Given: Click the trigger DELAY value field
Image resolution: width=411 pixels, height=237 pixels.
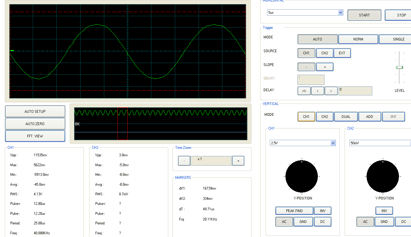Looking at the screenshot, I should tap(355, 91).
